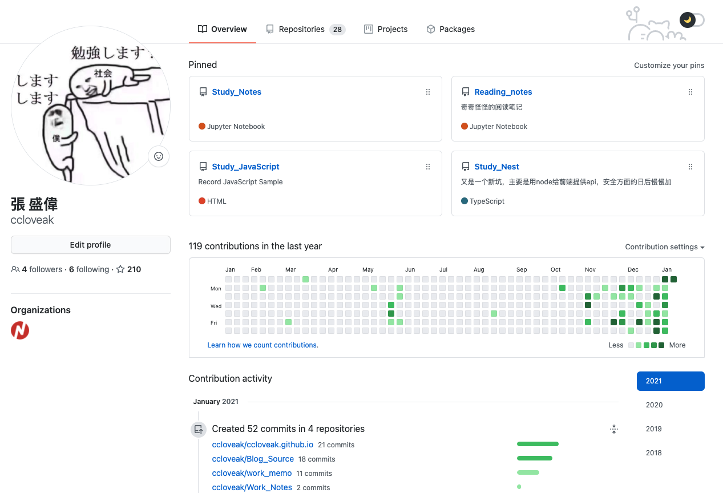Toggle the dark mode moon switch
The image size is (723, 493).
coord(692,20)
